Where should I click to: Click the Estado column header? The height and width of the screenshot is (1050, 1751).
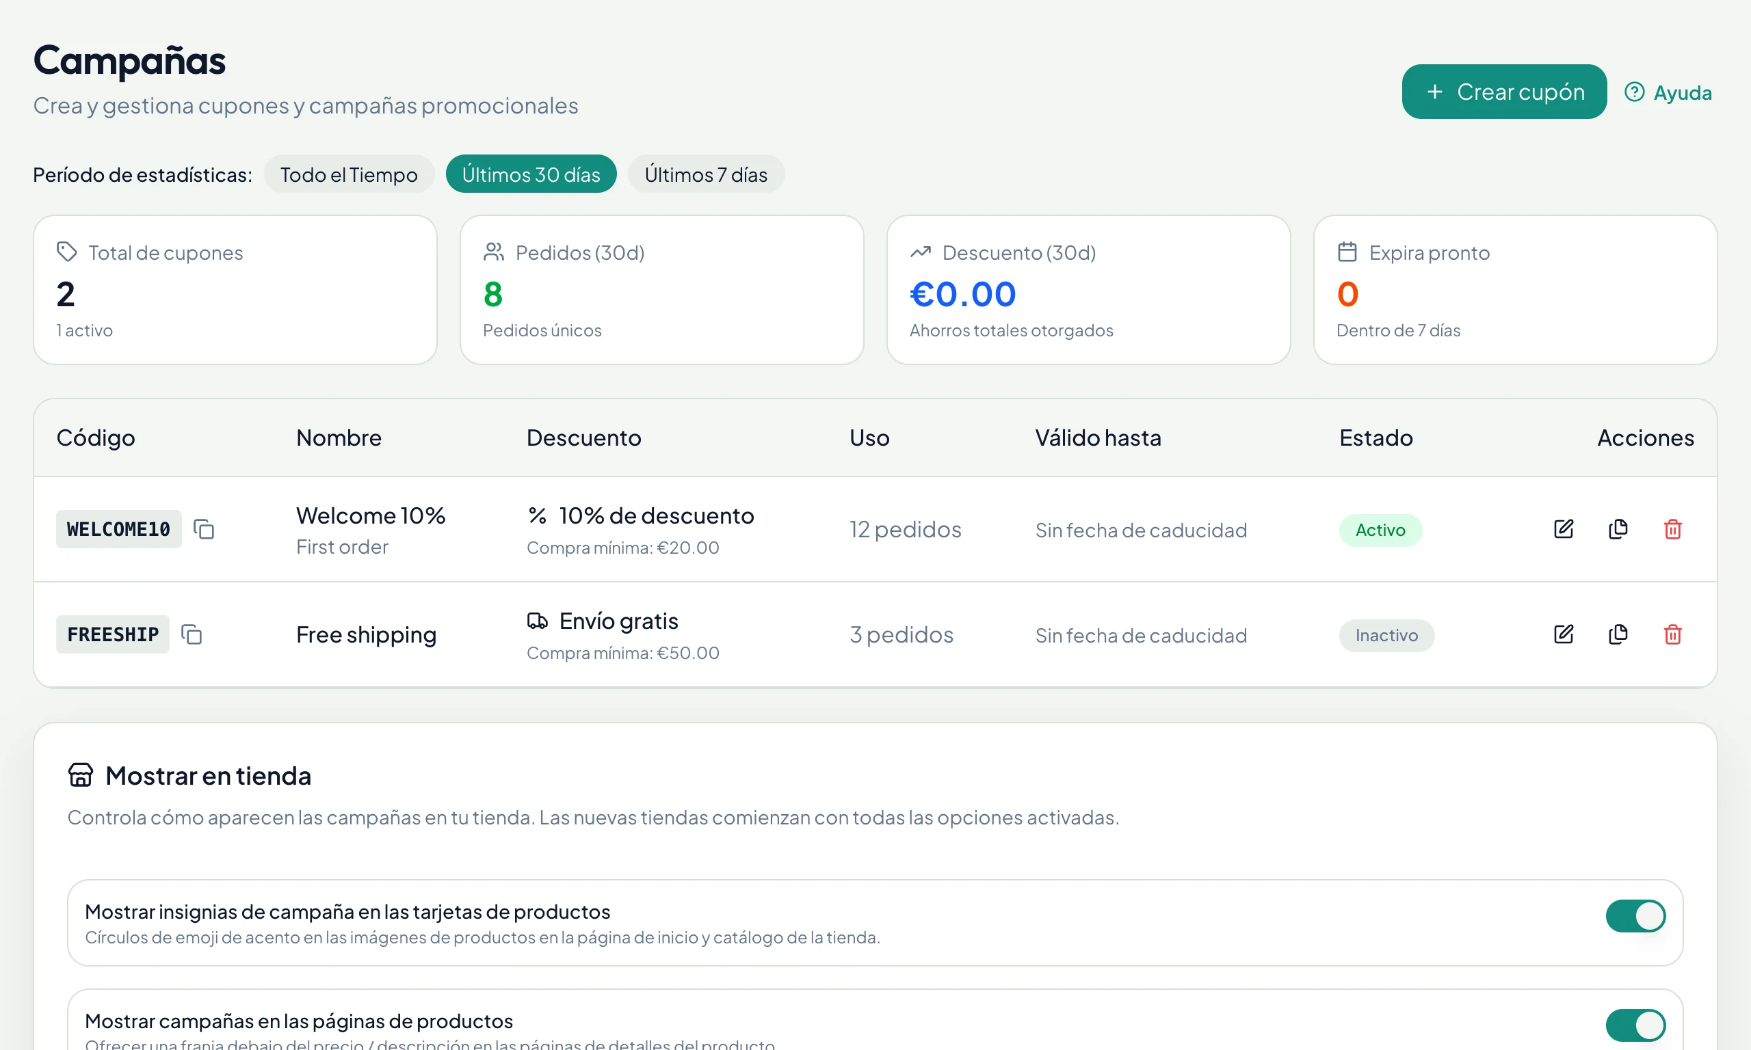pos(1376,438)
